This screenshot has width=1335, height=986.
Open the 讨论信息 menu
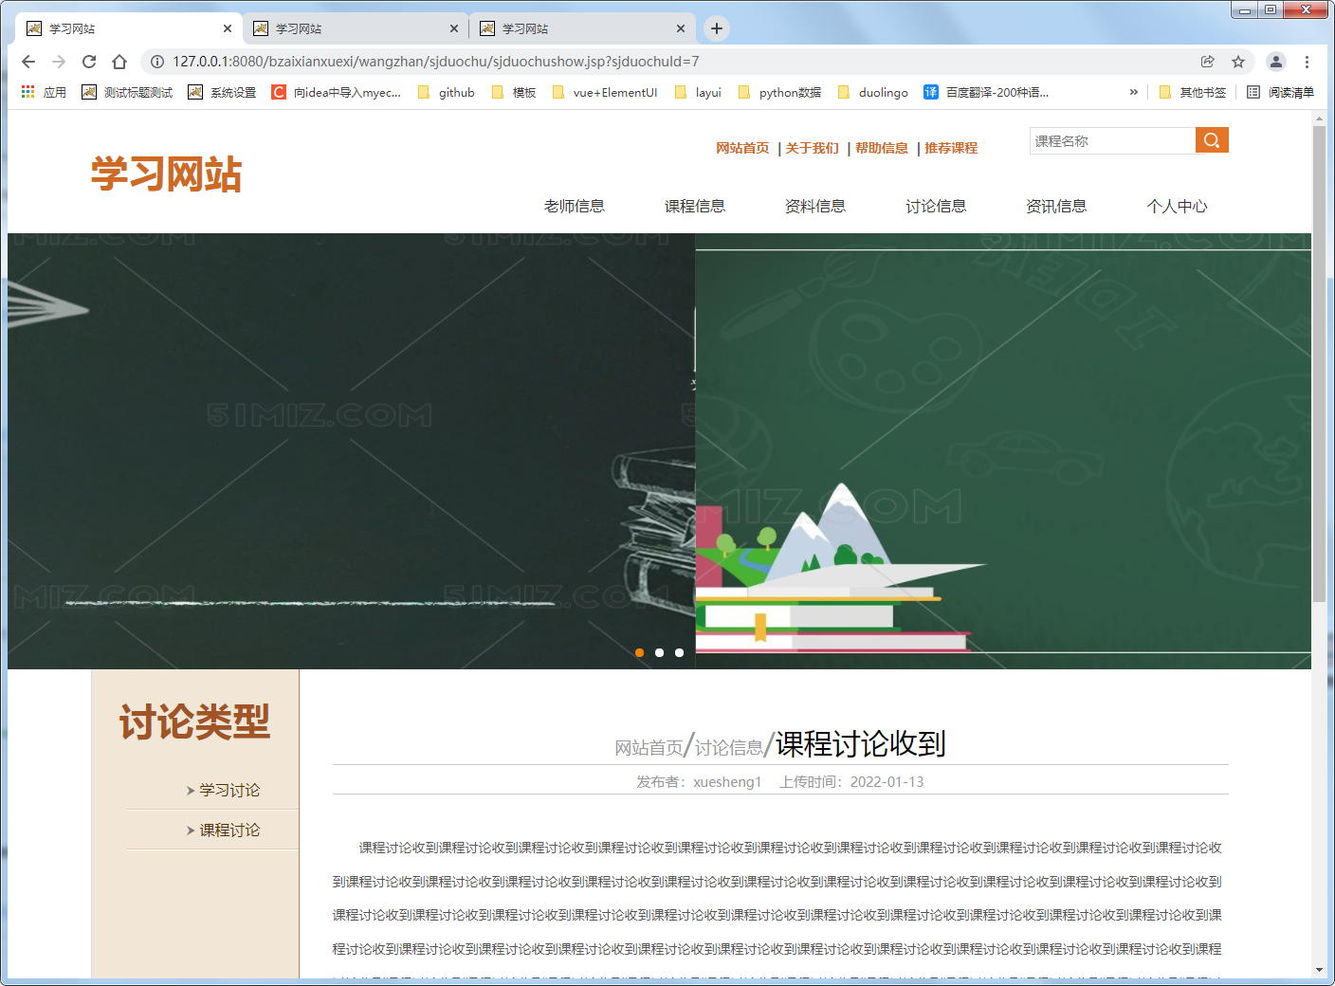pyautogui.click(x=936, y=206)
